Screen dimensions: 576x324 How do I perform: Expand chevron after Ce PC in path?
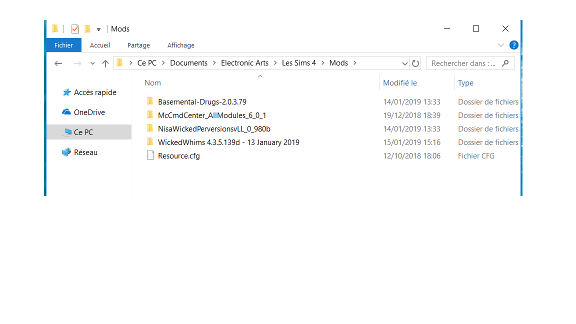163,63
